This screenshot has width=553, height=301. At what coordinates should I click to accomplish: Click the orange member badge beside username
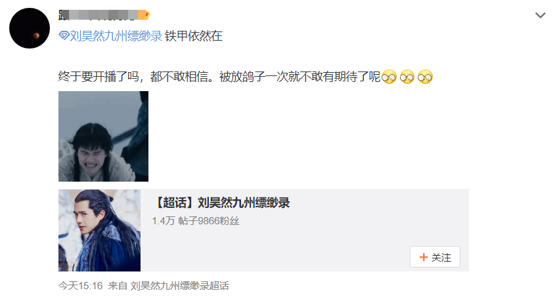[144, 15]
